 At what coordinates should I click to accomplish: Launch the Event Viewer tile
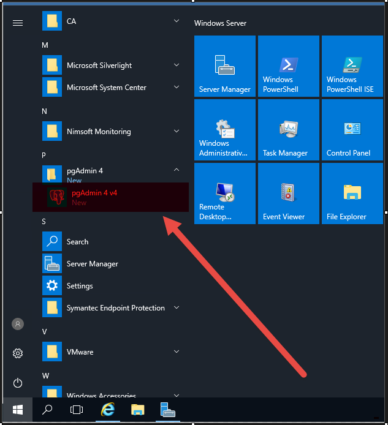[289, 194]
